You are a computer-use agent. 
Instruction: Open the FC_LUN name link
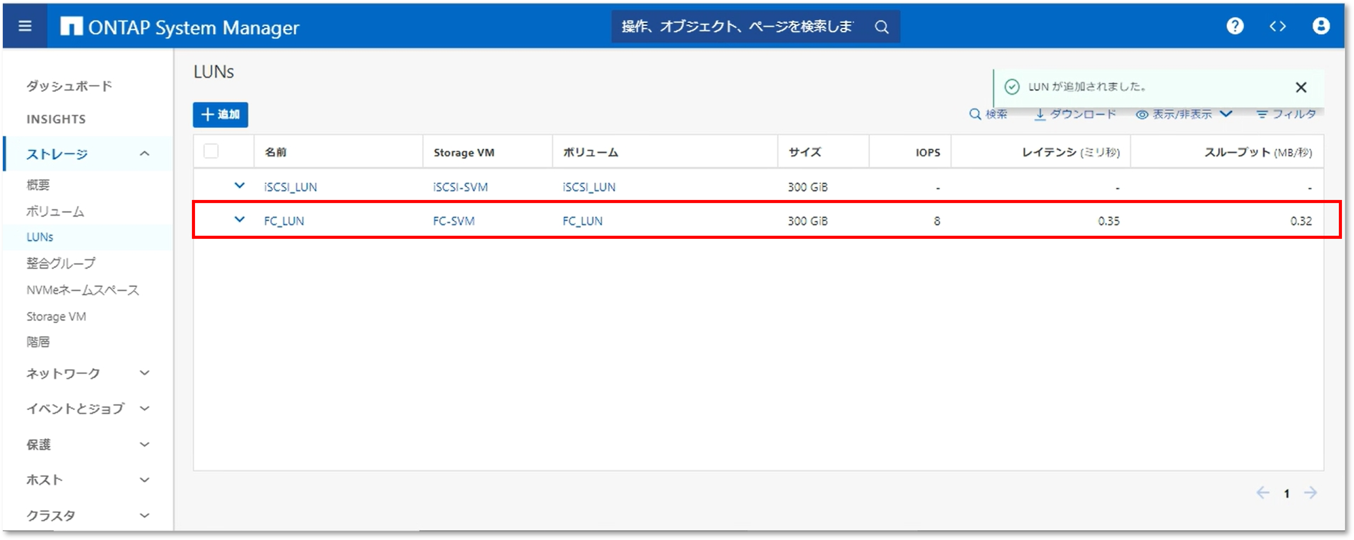tap(284, 222)
